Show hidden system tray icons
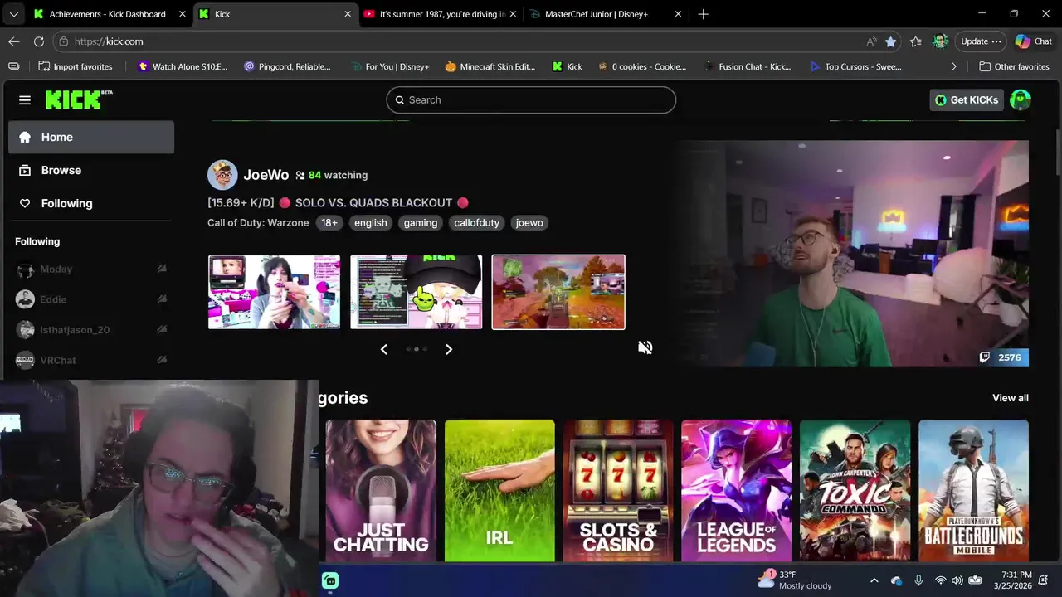 (874, 580)
